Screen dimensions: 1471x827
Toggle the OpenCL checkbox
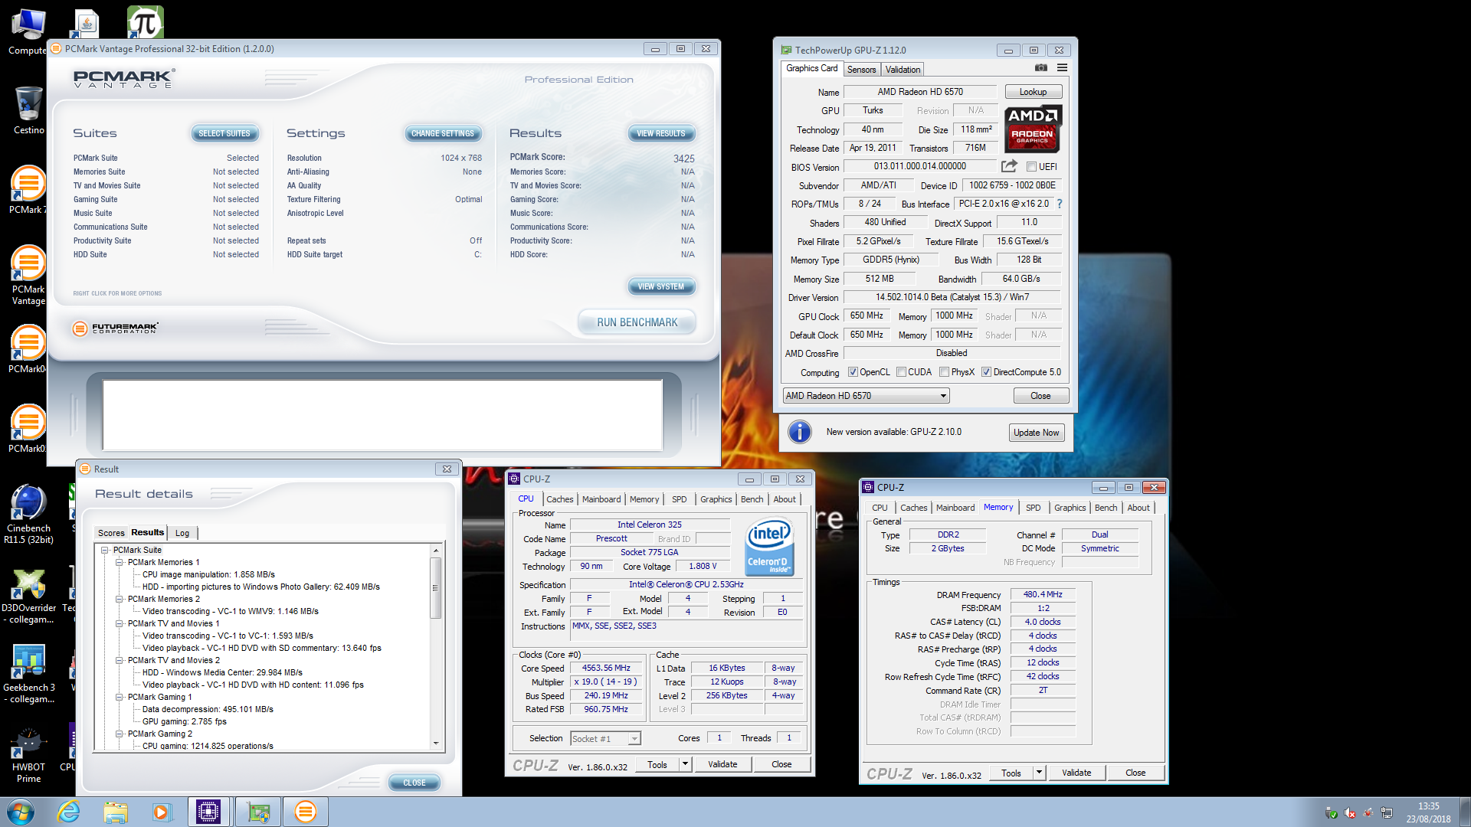pos(853,372)
